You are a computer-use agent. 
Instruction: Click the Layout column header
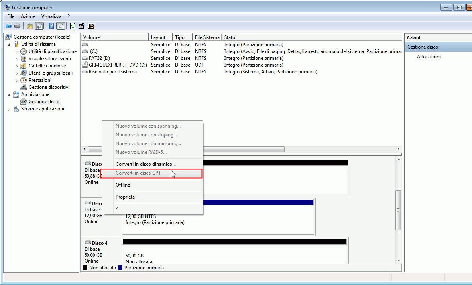[x=160, y=37]
